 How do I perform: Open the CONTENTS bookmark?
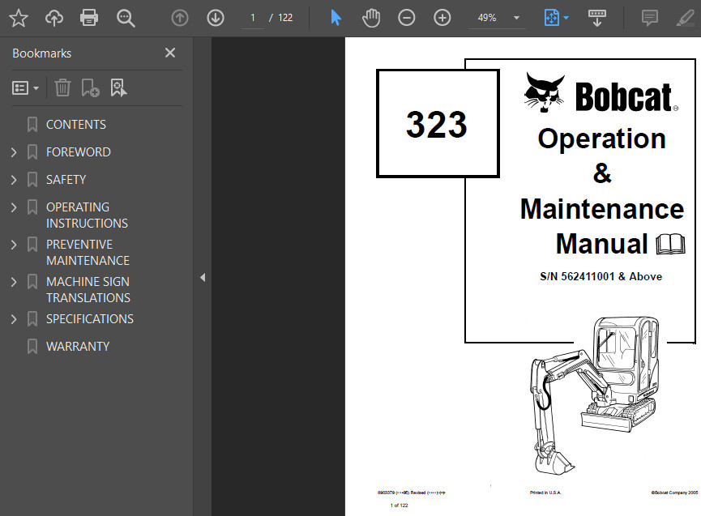(x=76, y=124)
